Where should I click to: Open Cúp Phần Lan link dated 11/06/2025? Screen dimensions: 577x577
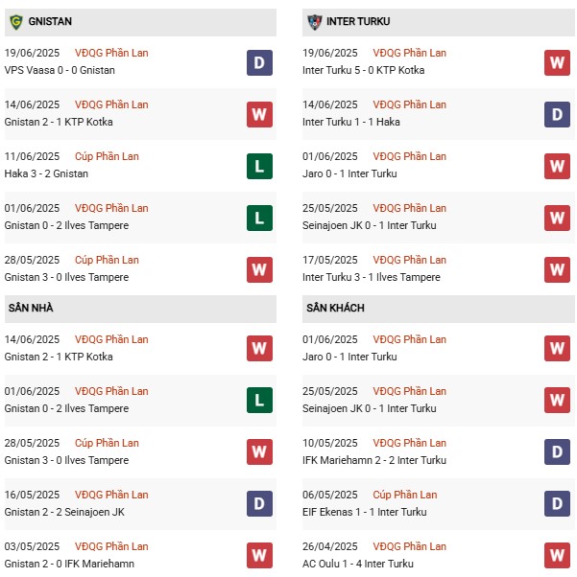(x=107, y=156)
